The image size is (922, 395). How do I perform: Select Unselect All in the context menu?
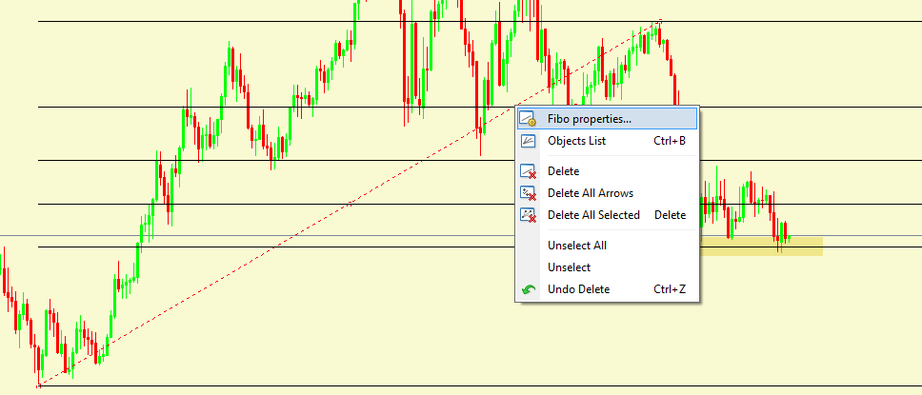[576, 246]
